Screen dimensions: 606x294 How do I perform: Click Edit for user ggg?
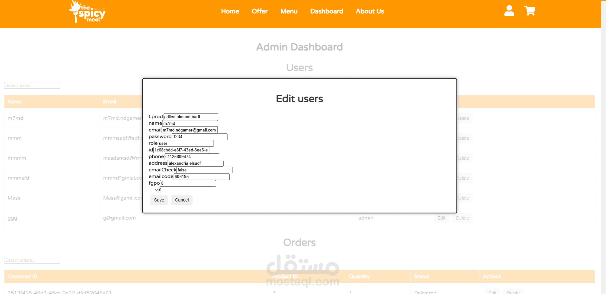[442, 218]
